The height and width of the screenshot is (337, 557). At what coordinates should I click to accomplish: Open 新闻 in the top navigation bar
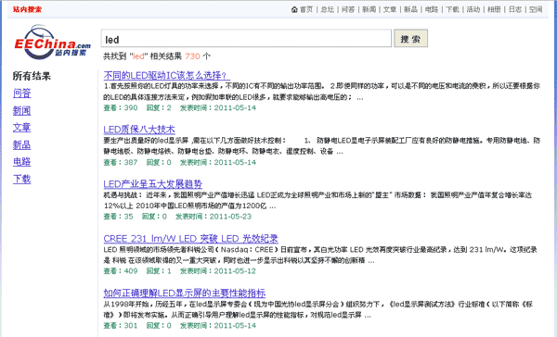click(369, 9)
